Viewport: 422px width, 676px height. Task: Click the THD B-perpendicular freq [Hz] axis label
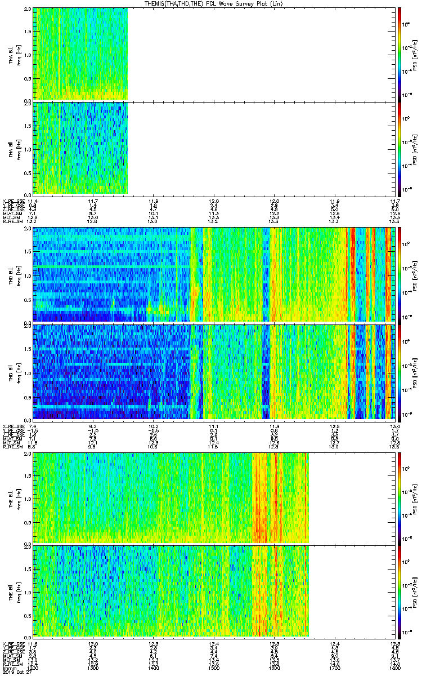(18, 275)
